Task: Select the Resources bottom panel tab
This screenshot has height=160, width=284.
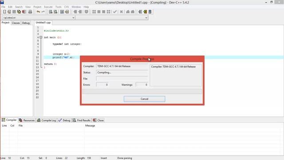Action: (27, 120)
